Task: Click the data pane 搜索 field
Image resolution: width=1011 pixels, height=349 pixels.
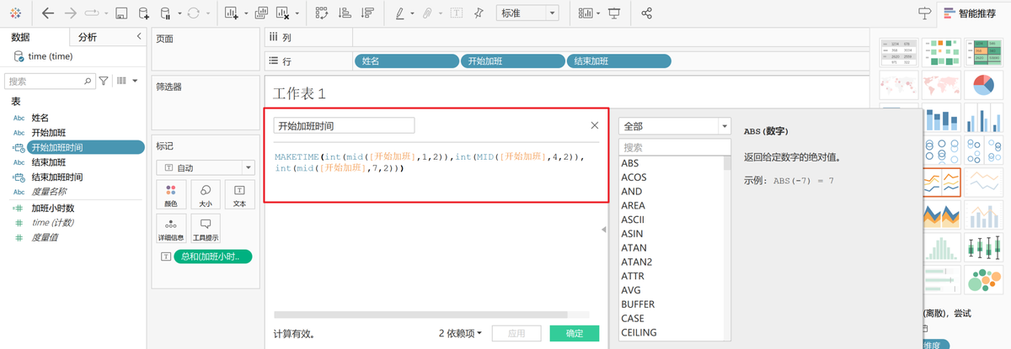Action: click(x=51, y=82)
